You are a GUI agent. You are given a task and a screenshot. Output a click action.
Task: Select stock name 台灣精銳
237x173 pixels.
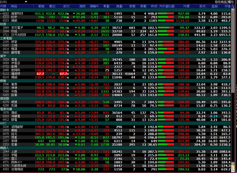tap(17, 169)
